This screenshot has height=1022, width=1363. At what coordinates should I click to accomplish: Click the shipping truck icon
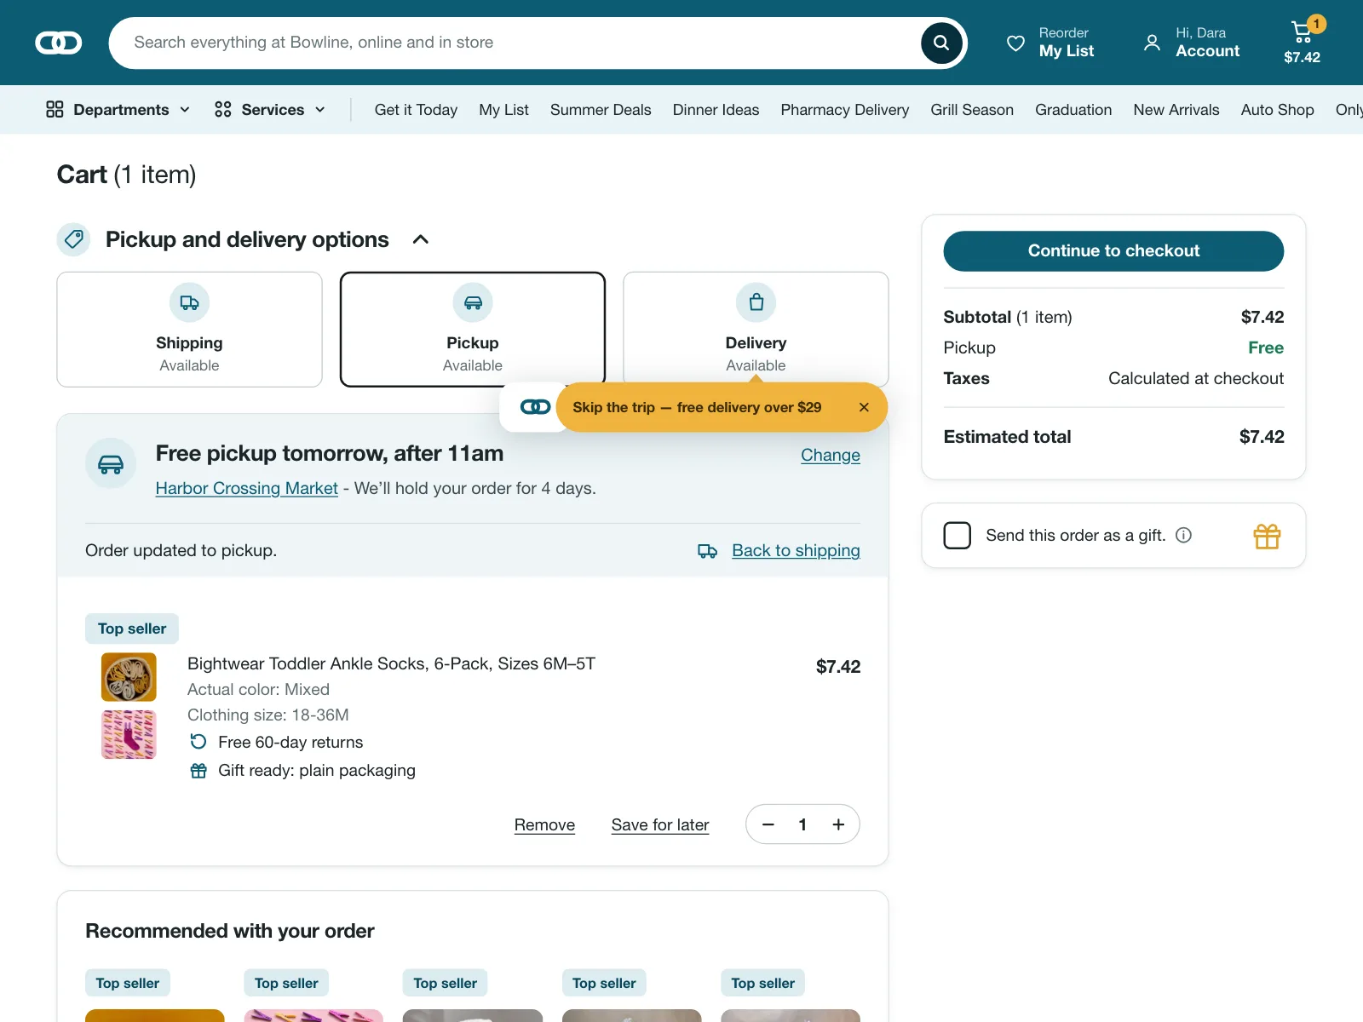tap(189, 302)
